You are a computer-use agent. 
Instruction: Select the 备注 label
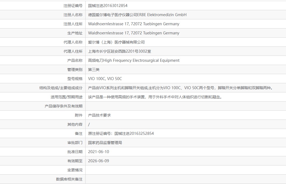point(79,134)
